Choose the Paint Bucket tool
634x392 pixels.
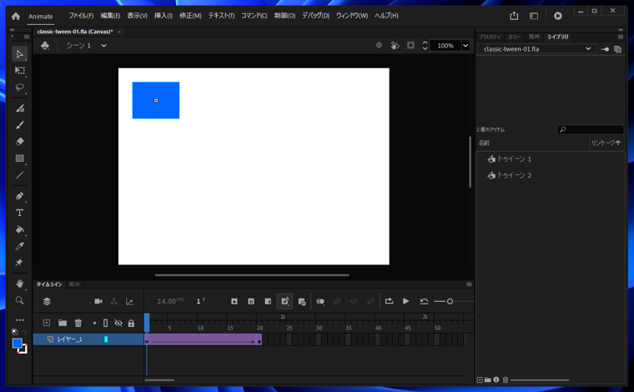[19, 229]
